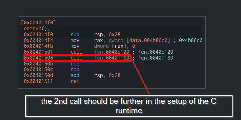Click the mov mnemonic at 0x004014f4
Viewport: 241px width, 120px height.
coord(75,40)
